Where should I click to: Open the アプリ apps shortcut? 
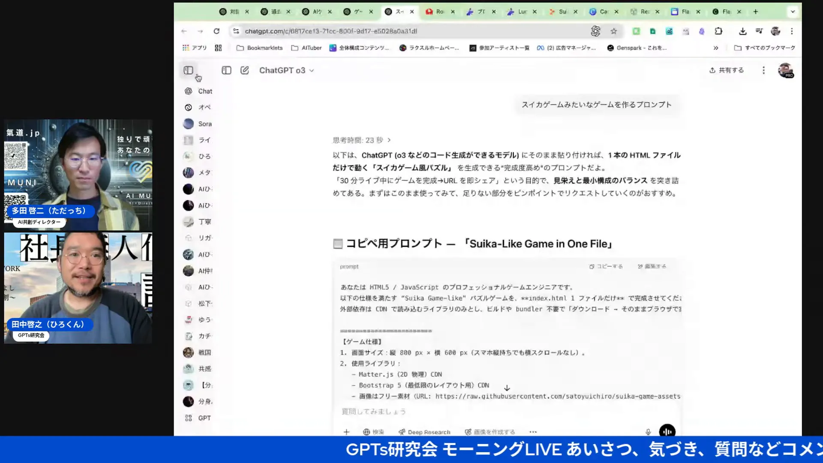click(x=195, y=48)
